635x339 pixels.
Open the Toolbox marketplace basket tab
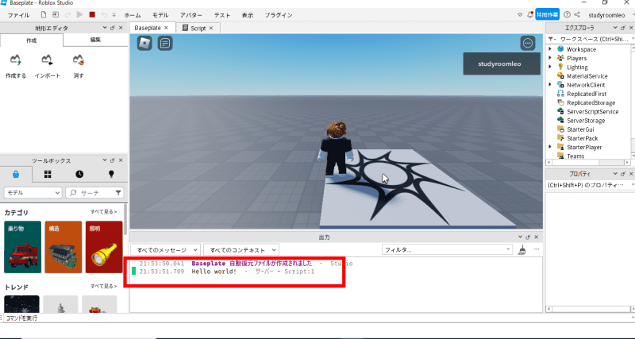(x=15, y=174)
